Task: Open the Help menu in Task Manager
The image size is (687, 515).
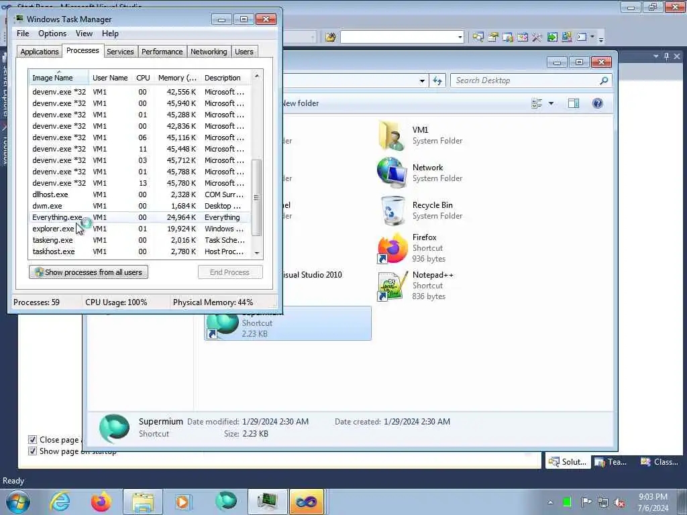Action: (111, 34)
